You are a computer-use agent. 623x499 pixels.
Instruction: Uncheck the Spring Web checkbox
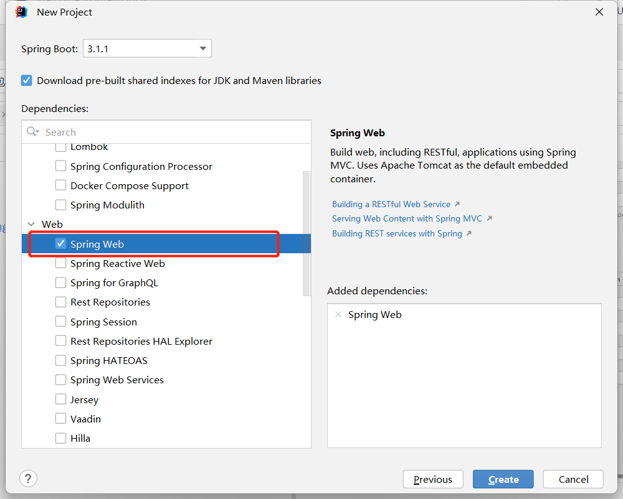pos(60,244)
